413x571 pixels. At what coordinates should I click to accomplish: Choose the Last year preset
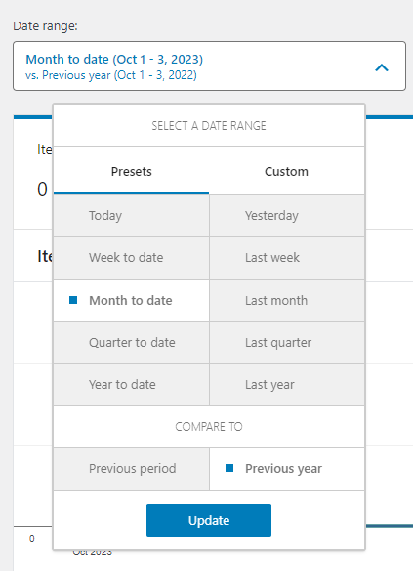287,384
